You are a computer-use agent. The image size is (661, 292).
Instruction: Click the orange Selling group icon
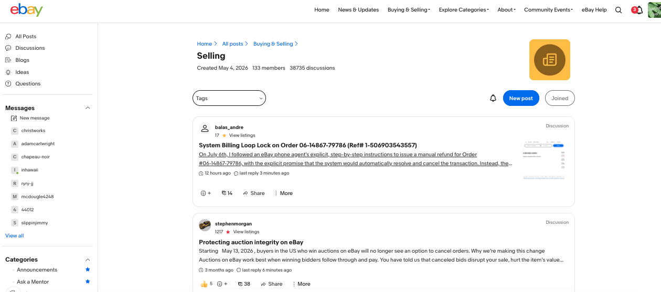point(549,60)
